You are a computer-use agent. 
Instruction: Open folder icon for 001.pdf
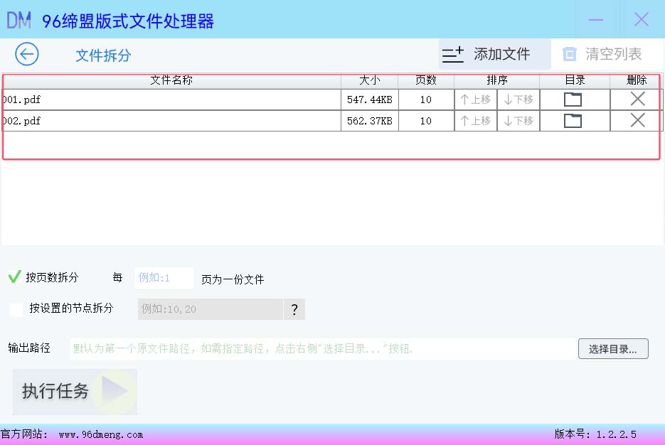tap(573, 100)
